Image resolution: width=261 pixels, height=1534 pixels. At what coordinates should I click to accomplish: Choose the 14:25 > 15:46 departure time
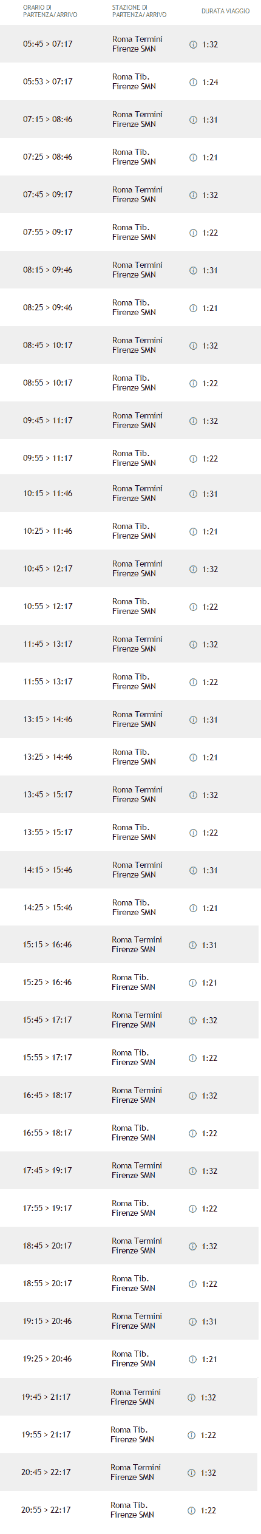coord(47,907)
